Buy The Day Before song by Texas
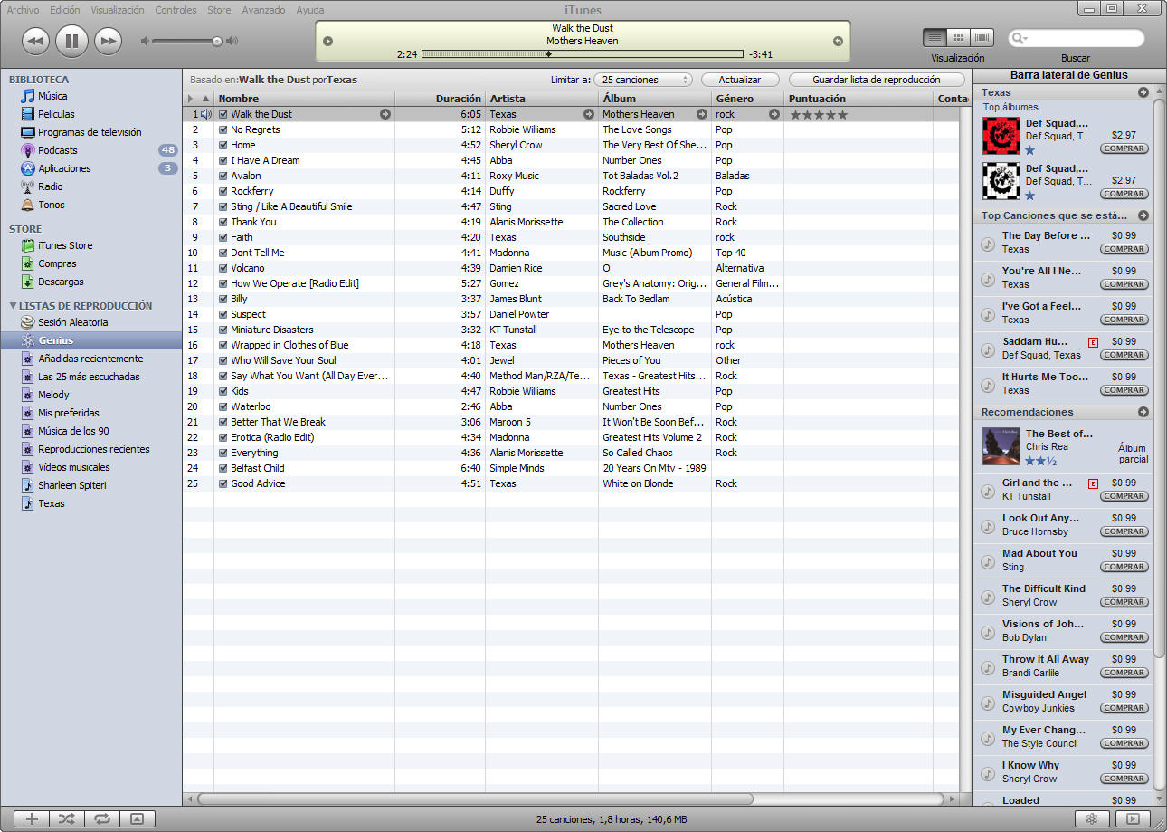This screenshot has width=1167, height=832. (x=1124, y=249)
